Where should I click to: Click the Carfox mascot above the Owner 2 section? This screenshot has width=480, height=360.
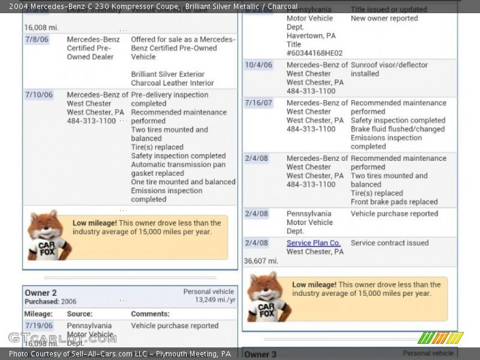pyautogui.click(x=49, y=235)
